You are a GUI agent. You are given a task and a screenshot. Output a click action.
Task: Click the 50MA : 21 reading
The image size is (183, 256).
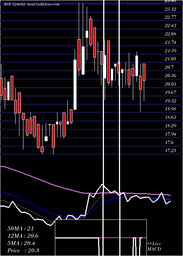[x=20, y=229]
